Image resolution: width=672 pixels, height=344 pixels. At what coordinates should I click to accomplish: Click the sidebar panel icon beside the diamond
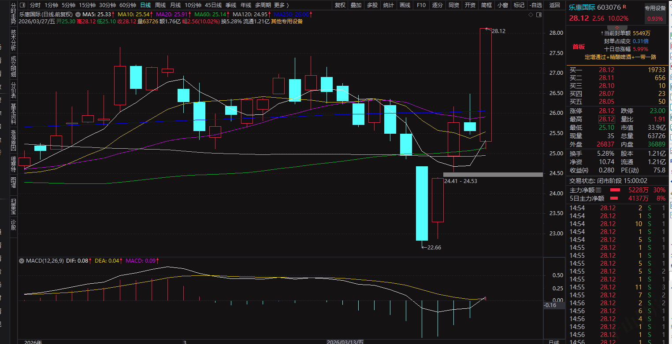tap(538, 15)
